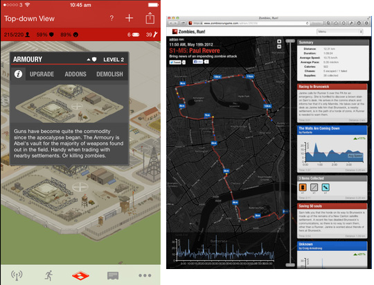Tap the 89% morale face stat
This screenshot has height=285, width=374.
coord(69,35)
